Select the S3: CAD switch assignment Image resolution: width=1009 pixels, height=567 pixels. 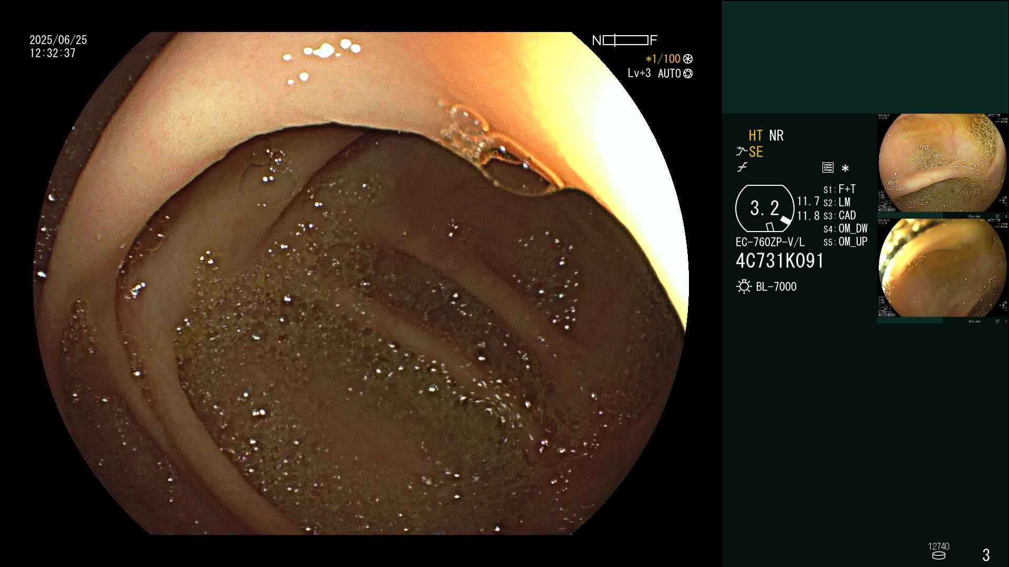(x=839, y=215)
